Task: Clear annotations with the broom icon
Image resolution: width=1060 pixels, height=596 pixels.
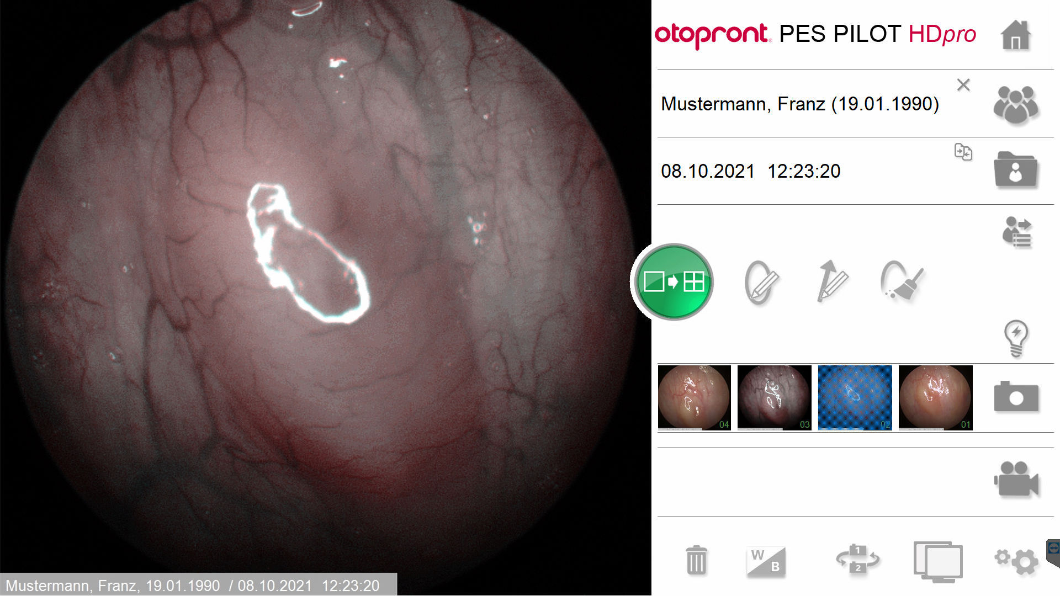Action: tap(902, 281)
